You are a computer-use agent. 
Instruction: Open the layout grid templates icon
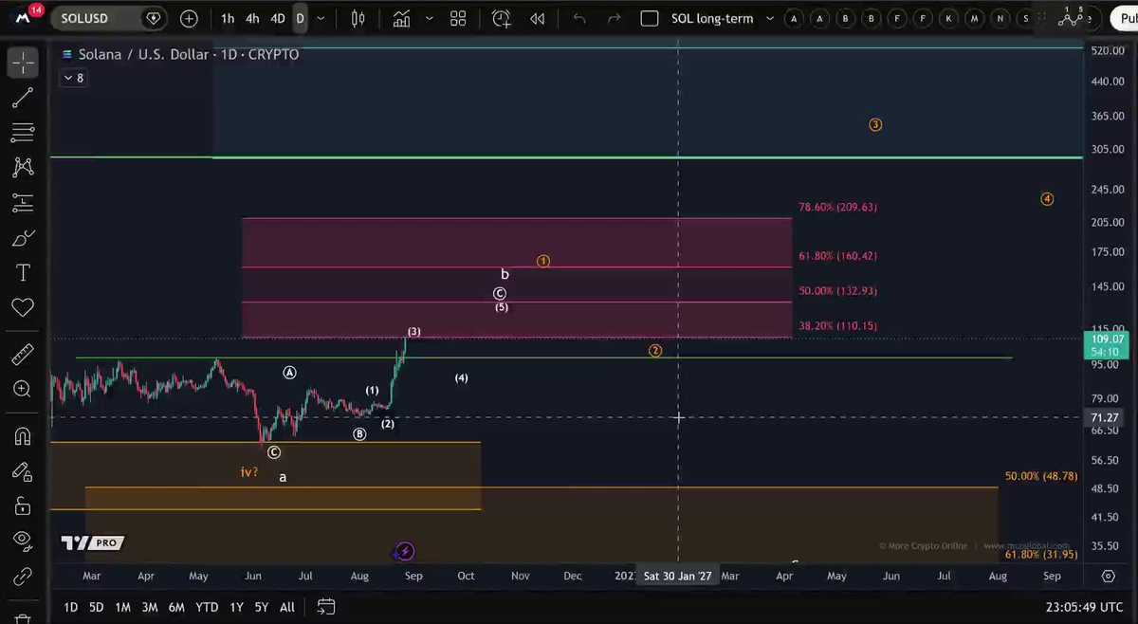pos(458,18)
